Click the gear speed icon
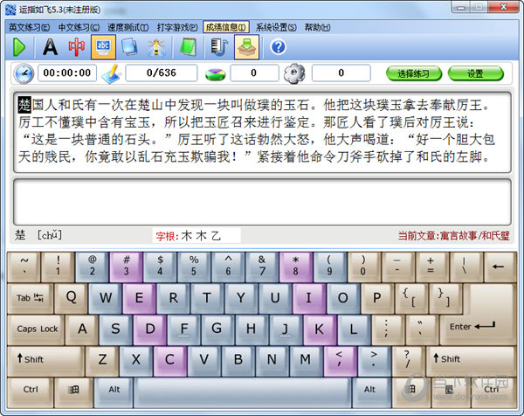Image resolution: width=524 pixels, height=416 pixels. (x=294, y=73)
